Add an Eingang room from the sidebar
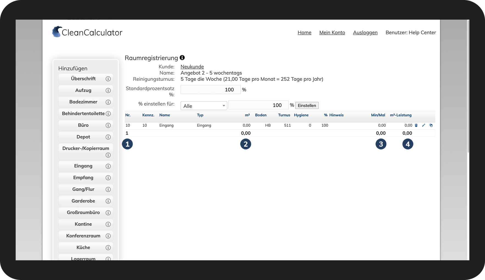The height and width of the screenshot is (280, 485). click(x=83, y=166)
